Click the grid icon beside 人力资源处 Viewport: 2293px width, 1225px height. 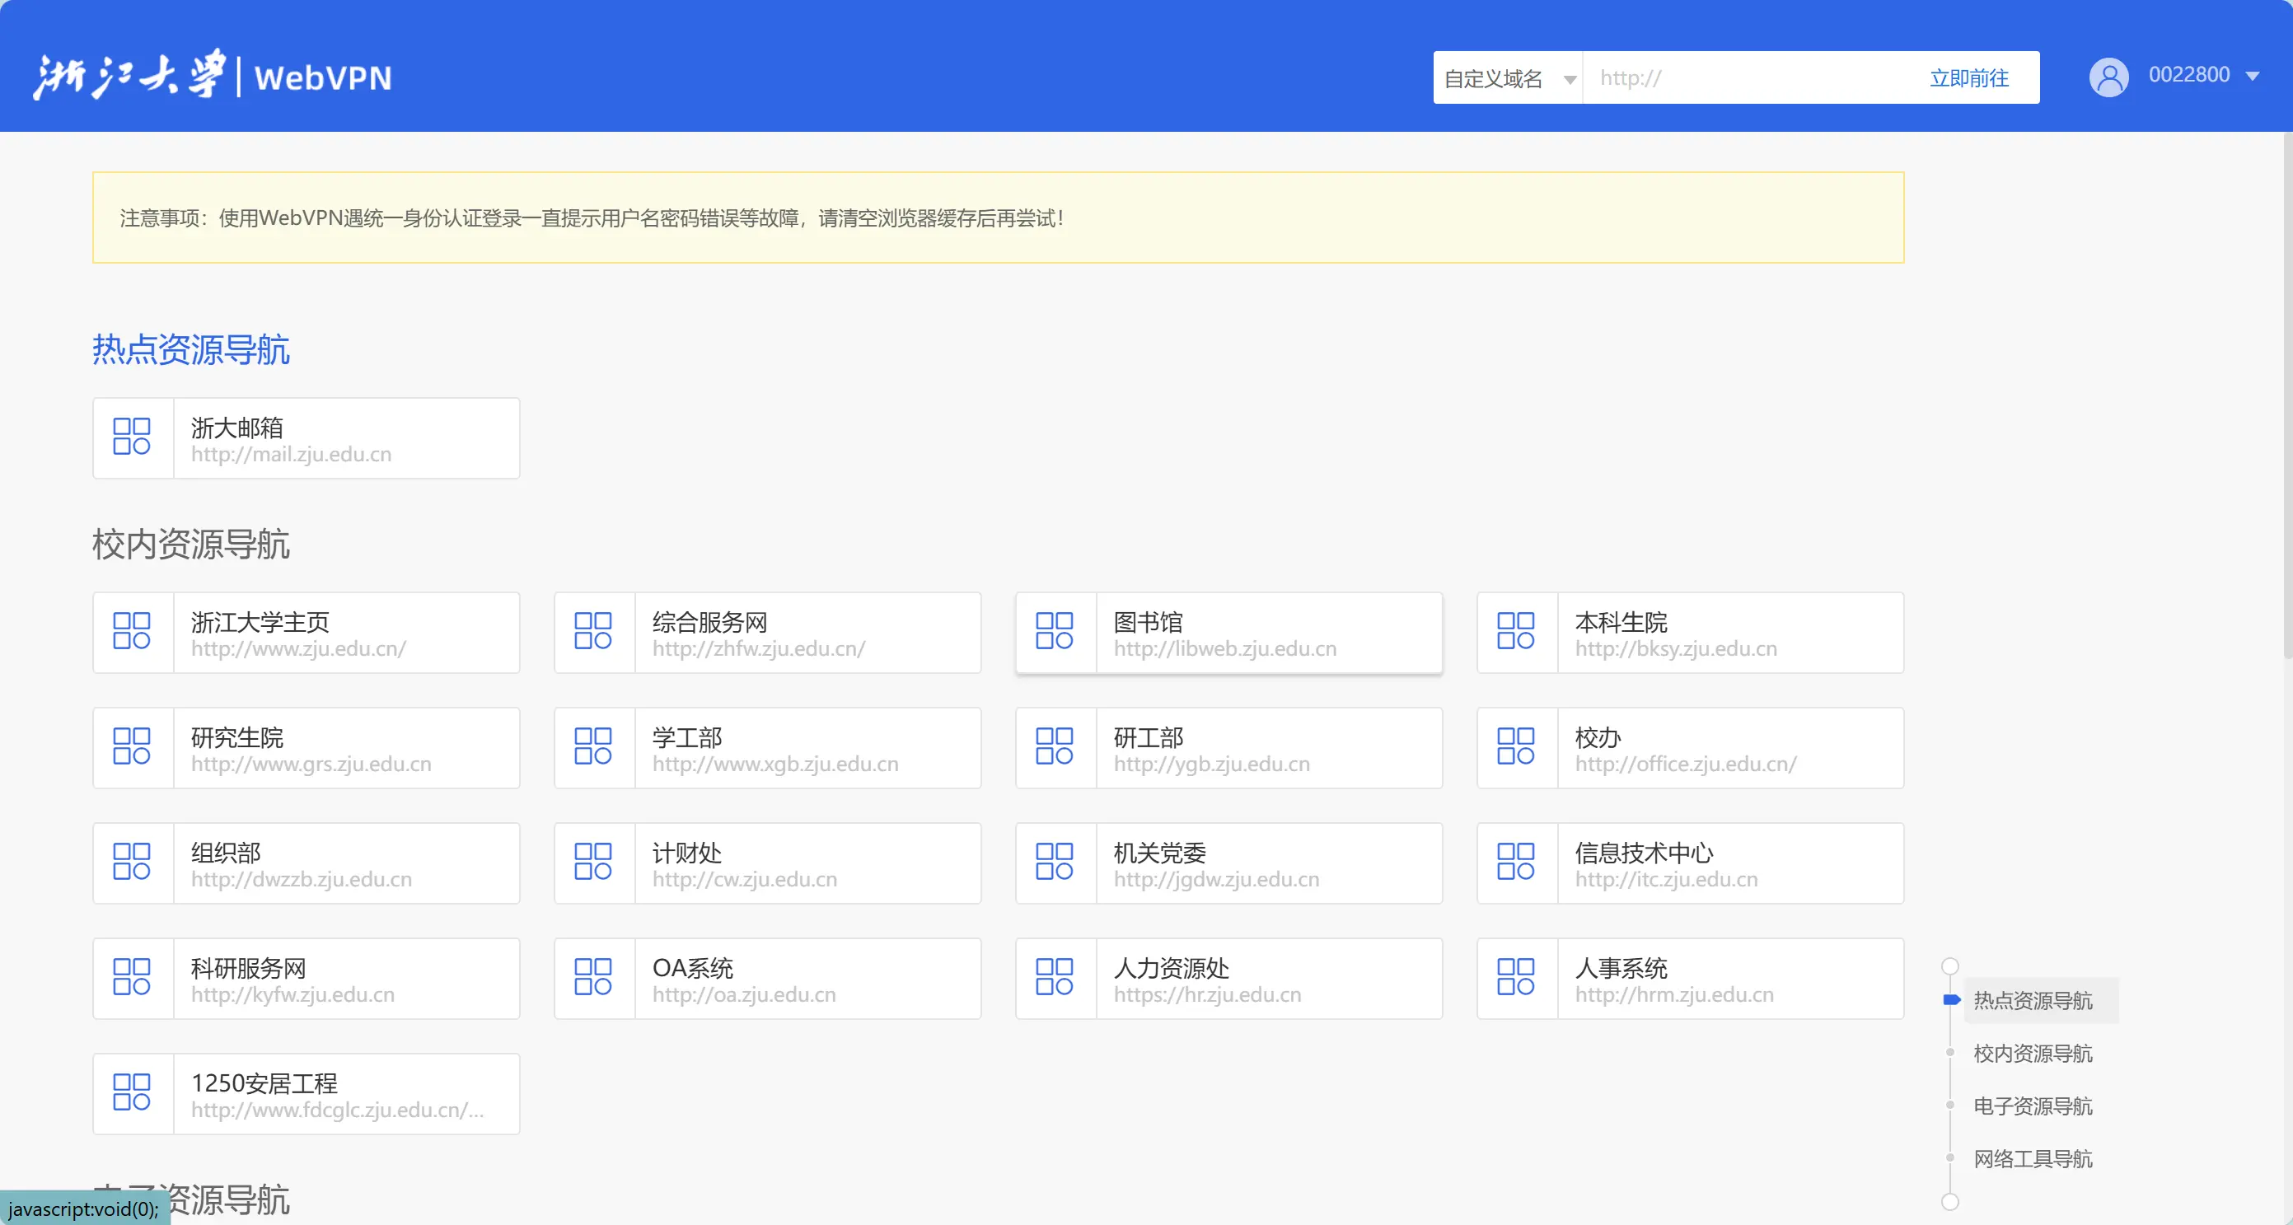1054,978
